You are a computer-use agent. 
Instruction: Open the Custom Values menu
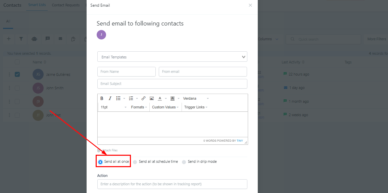pyautogui.click(x=165, y=107)
